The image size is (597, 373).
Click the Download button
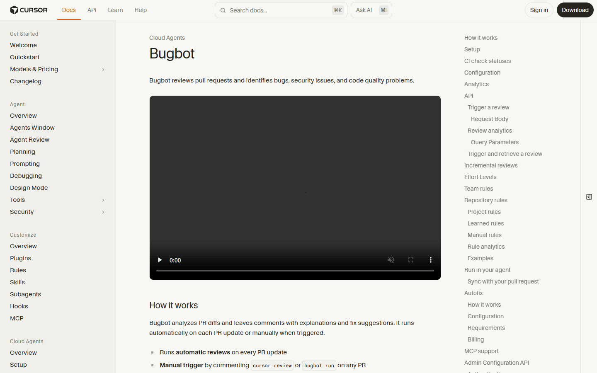(x=575, y=10)
